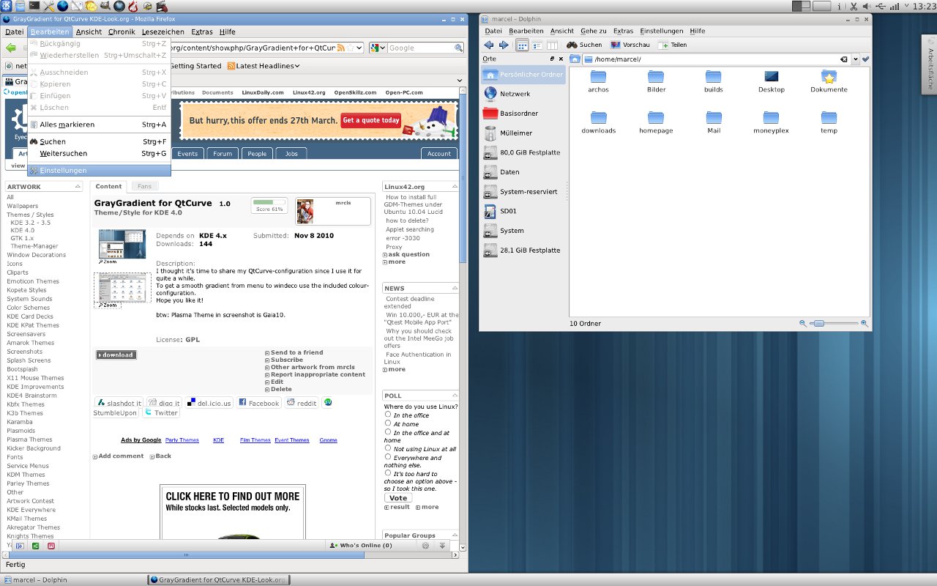Image resolution: width=937 pixels, height=586 pixels.
Task: Click the Dolphin zoom slider
Action: (x=835, y=323)
